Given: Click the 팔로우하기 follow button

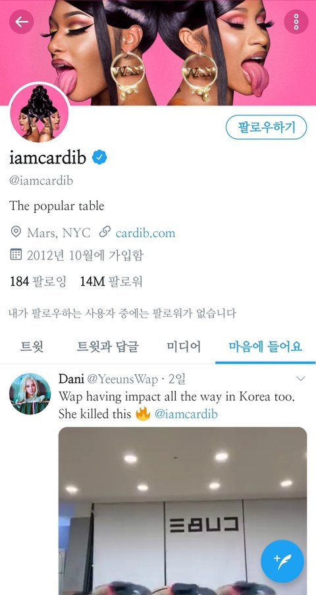Looking at the screenshot, I should (267, 127).
